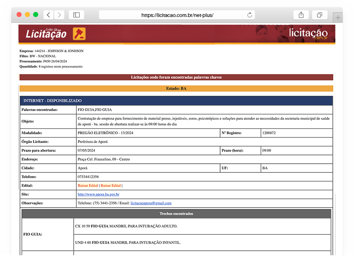Click the second Baixar Edital link

click(111, 186)
